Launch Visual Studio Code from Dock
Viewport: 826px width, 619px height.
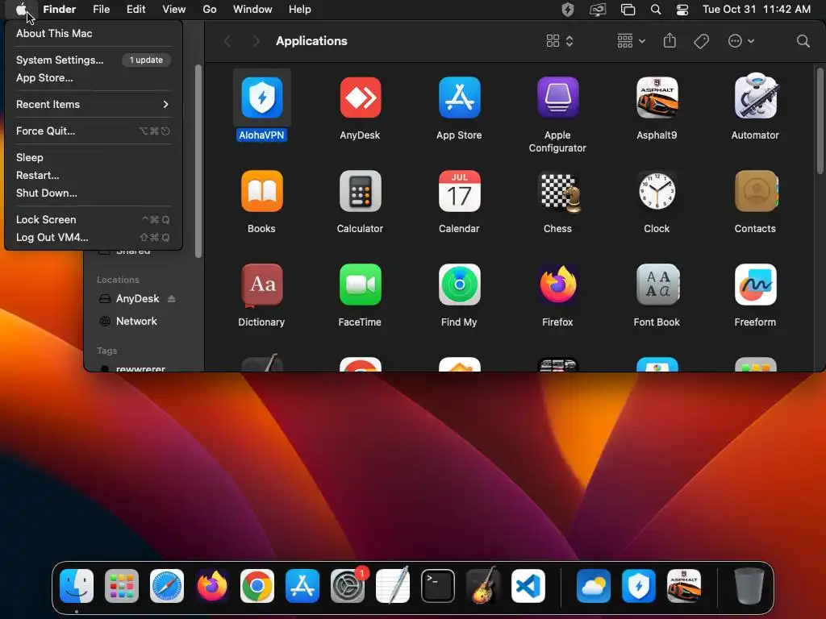(528, 586)
